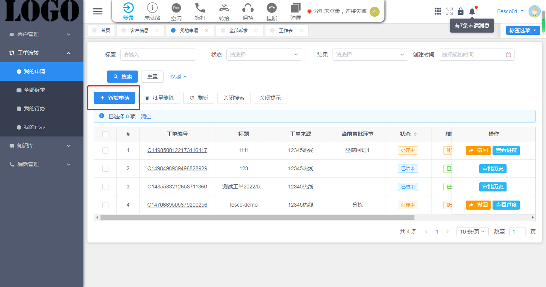Viewport: 546px width, 287px height.
Task: Open the Fesco01 user dropdown
Action: (510, 11)
